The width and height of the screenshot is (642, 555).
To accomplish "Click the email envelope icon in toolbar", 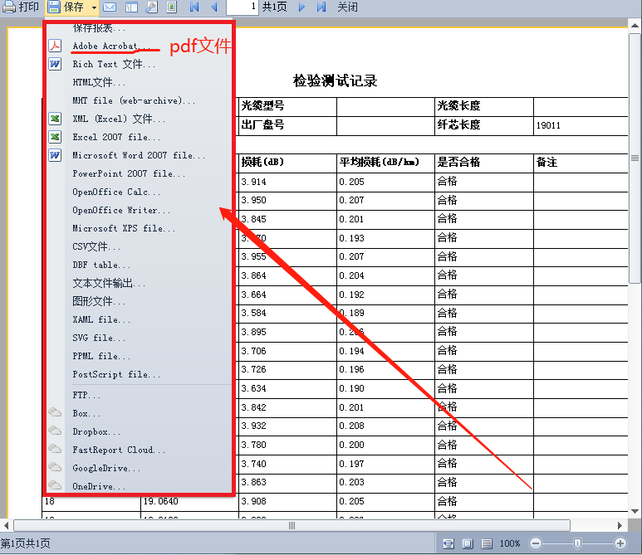I will tap(110, 7).
